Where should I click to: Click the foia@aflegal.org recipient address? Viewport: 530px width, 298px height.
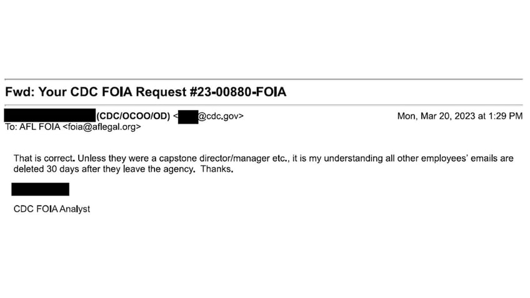click(102, 127)
